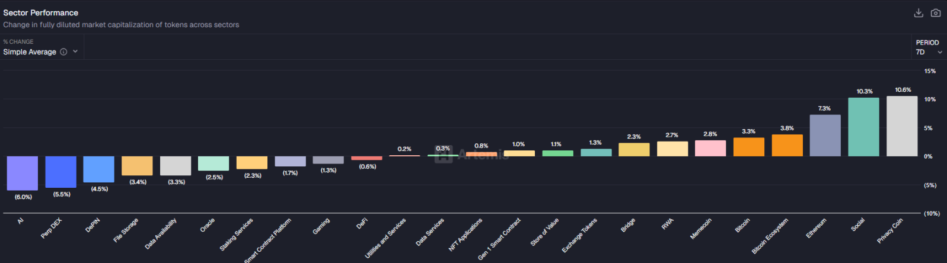Click the RWA sector bar
947x263 pixels.
coord(672,149)
